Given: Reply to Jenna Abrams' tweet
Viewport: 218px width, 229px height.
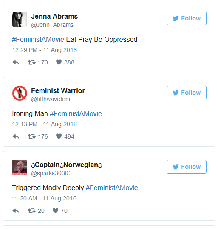Looking at the screenshot, I should coord(16,62).
